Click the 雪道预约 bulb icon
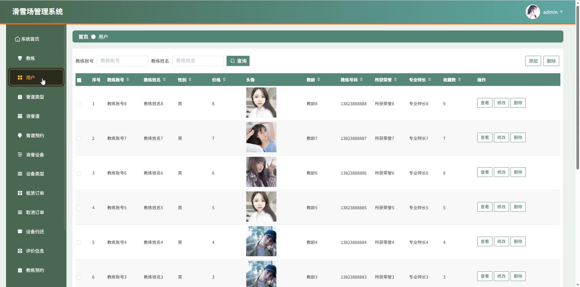The image size is (580, 287). point(20,135)
